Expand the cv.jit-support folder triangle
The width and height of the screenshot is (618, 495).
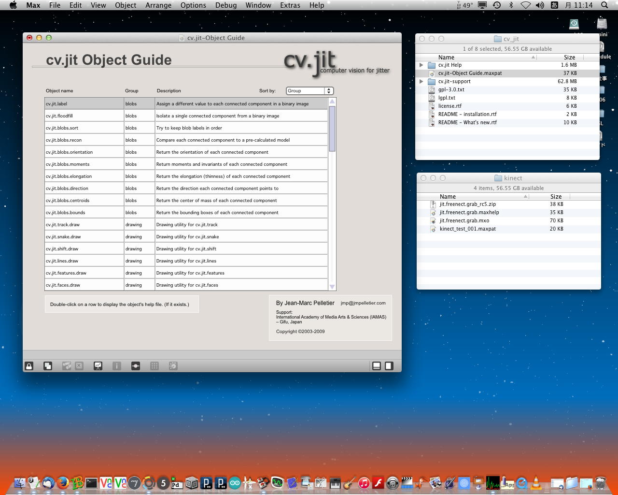click(421, 81)
